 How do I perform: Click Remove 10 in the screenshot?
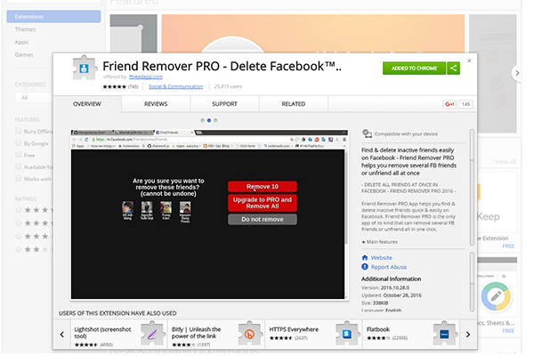(263, 186)
